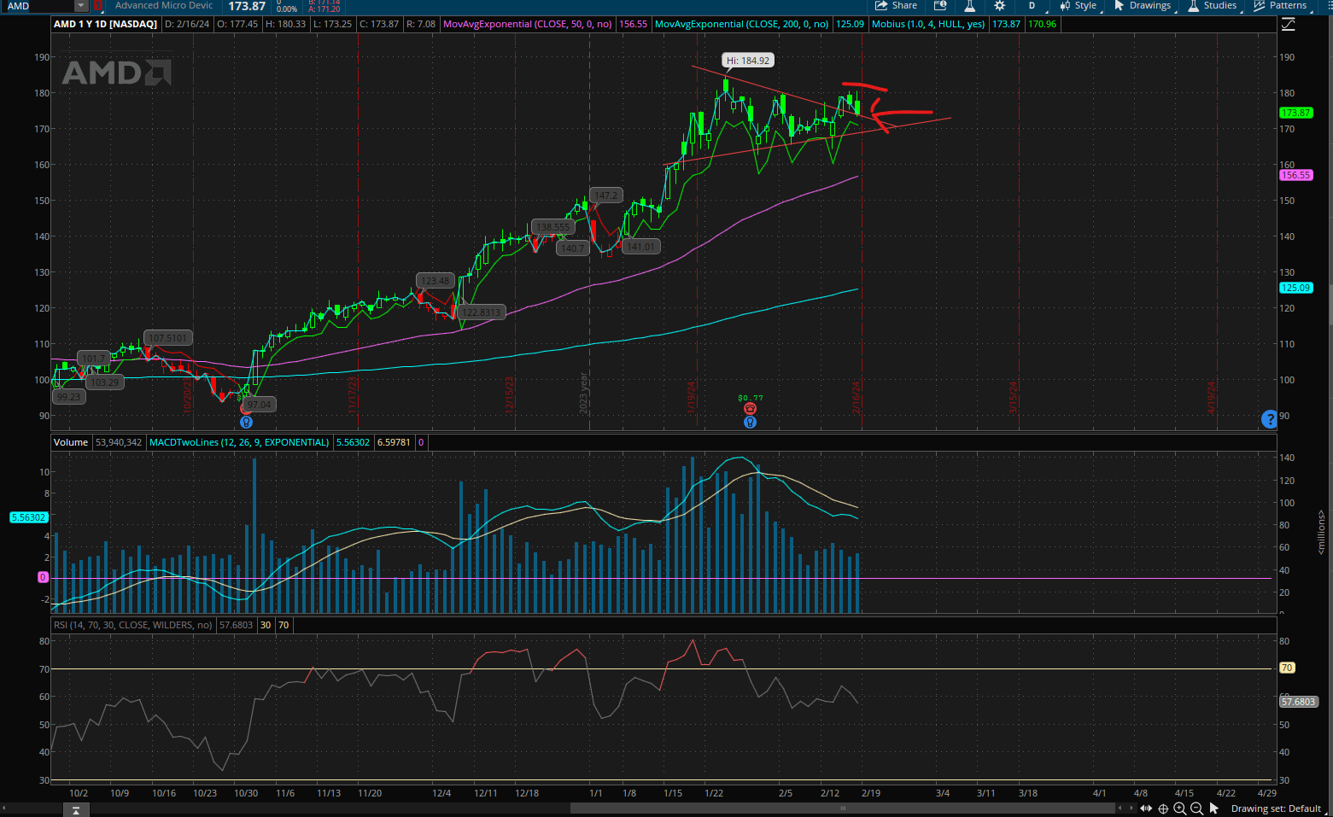This screenshot has width=1333, height=817.
Task: Open the AMD symbol dropdown arrow
Action: (81, 6)
